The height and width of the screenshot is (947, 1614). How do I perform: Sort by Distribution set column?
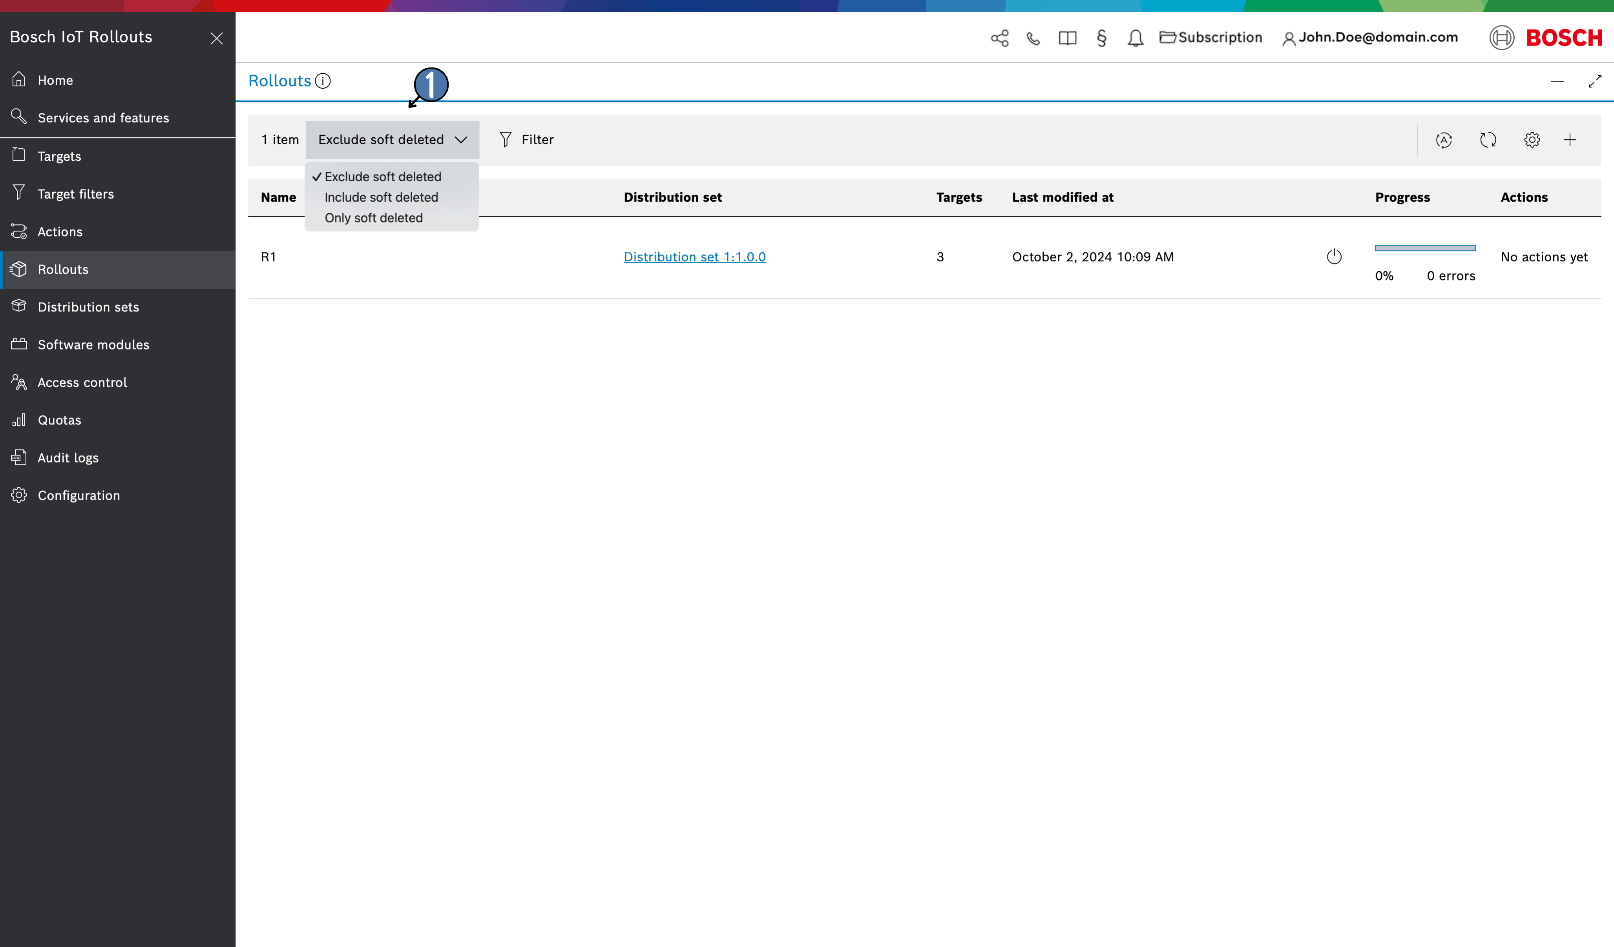click(x=672, y=197)
